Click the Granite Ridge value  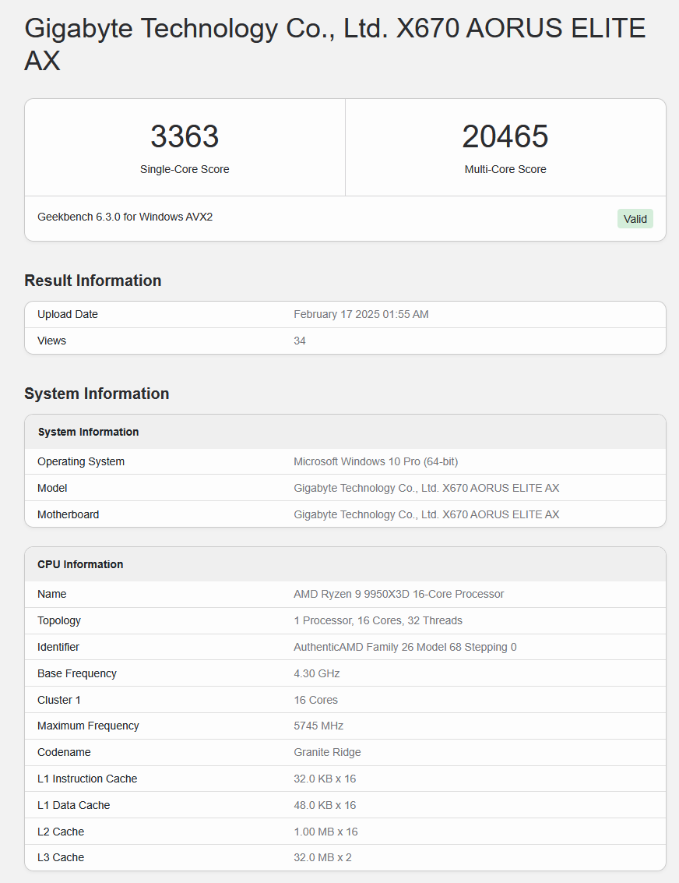[x=327, y=752]
